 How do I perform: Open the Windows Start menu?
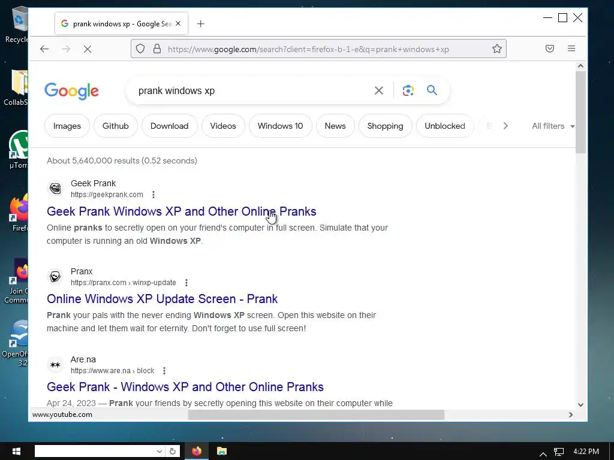[16, 452]
